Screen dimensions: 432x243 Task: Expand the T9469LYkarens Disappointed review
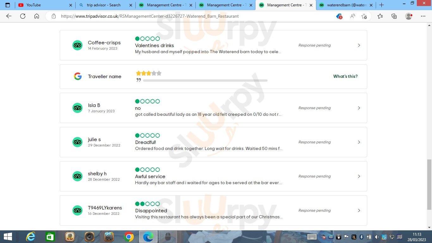[x=359, y=210]
